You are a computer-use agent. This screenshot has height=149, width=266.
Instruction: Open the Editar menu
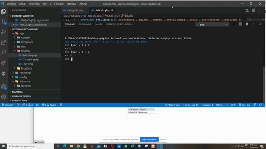[22, 4]
